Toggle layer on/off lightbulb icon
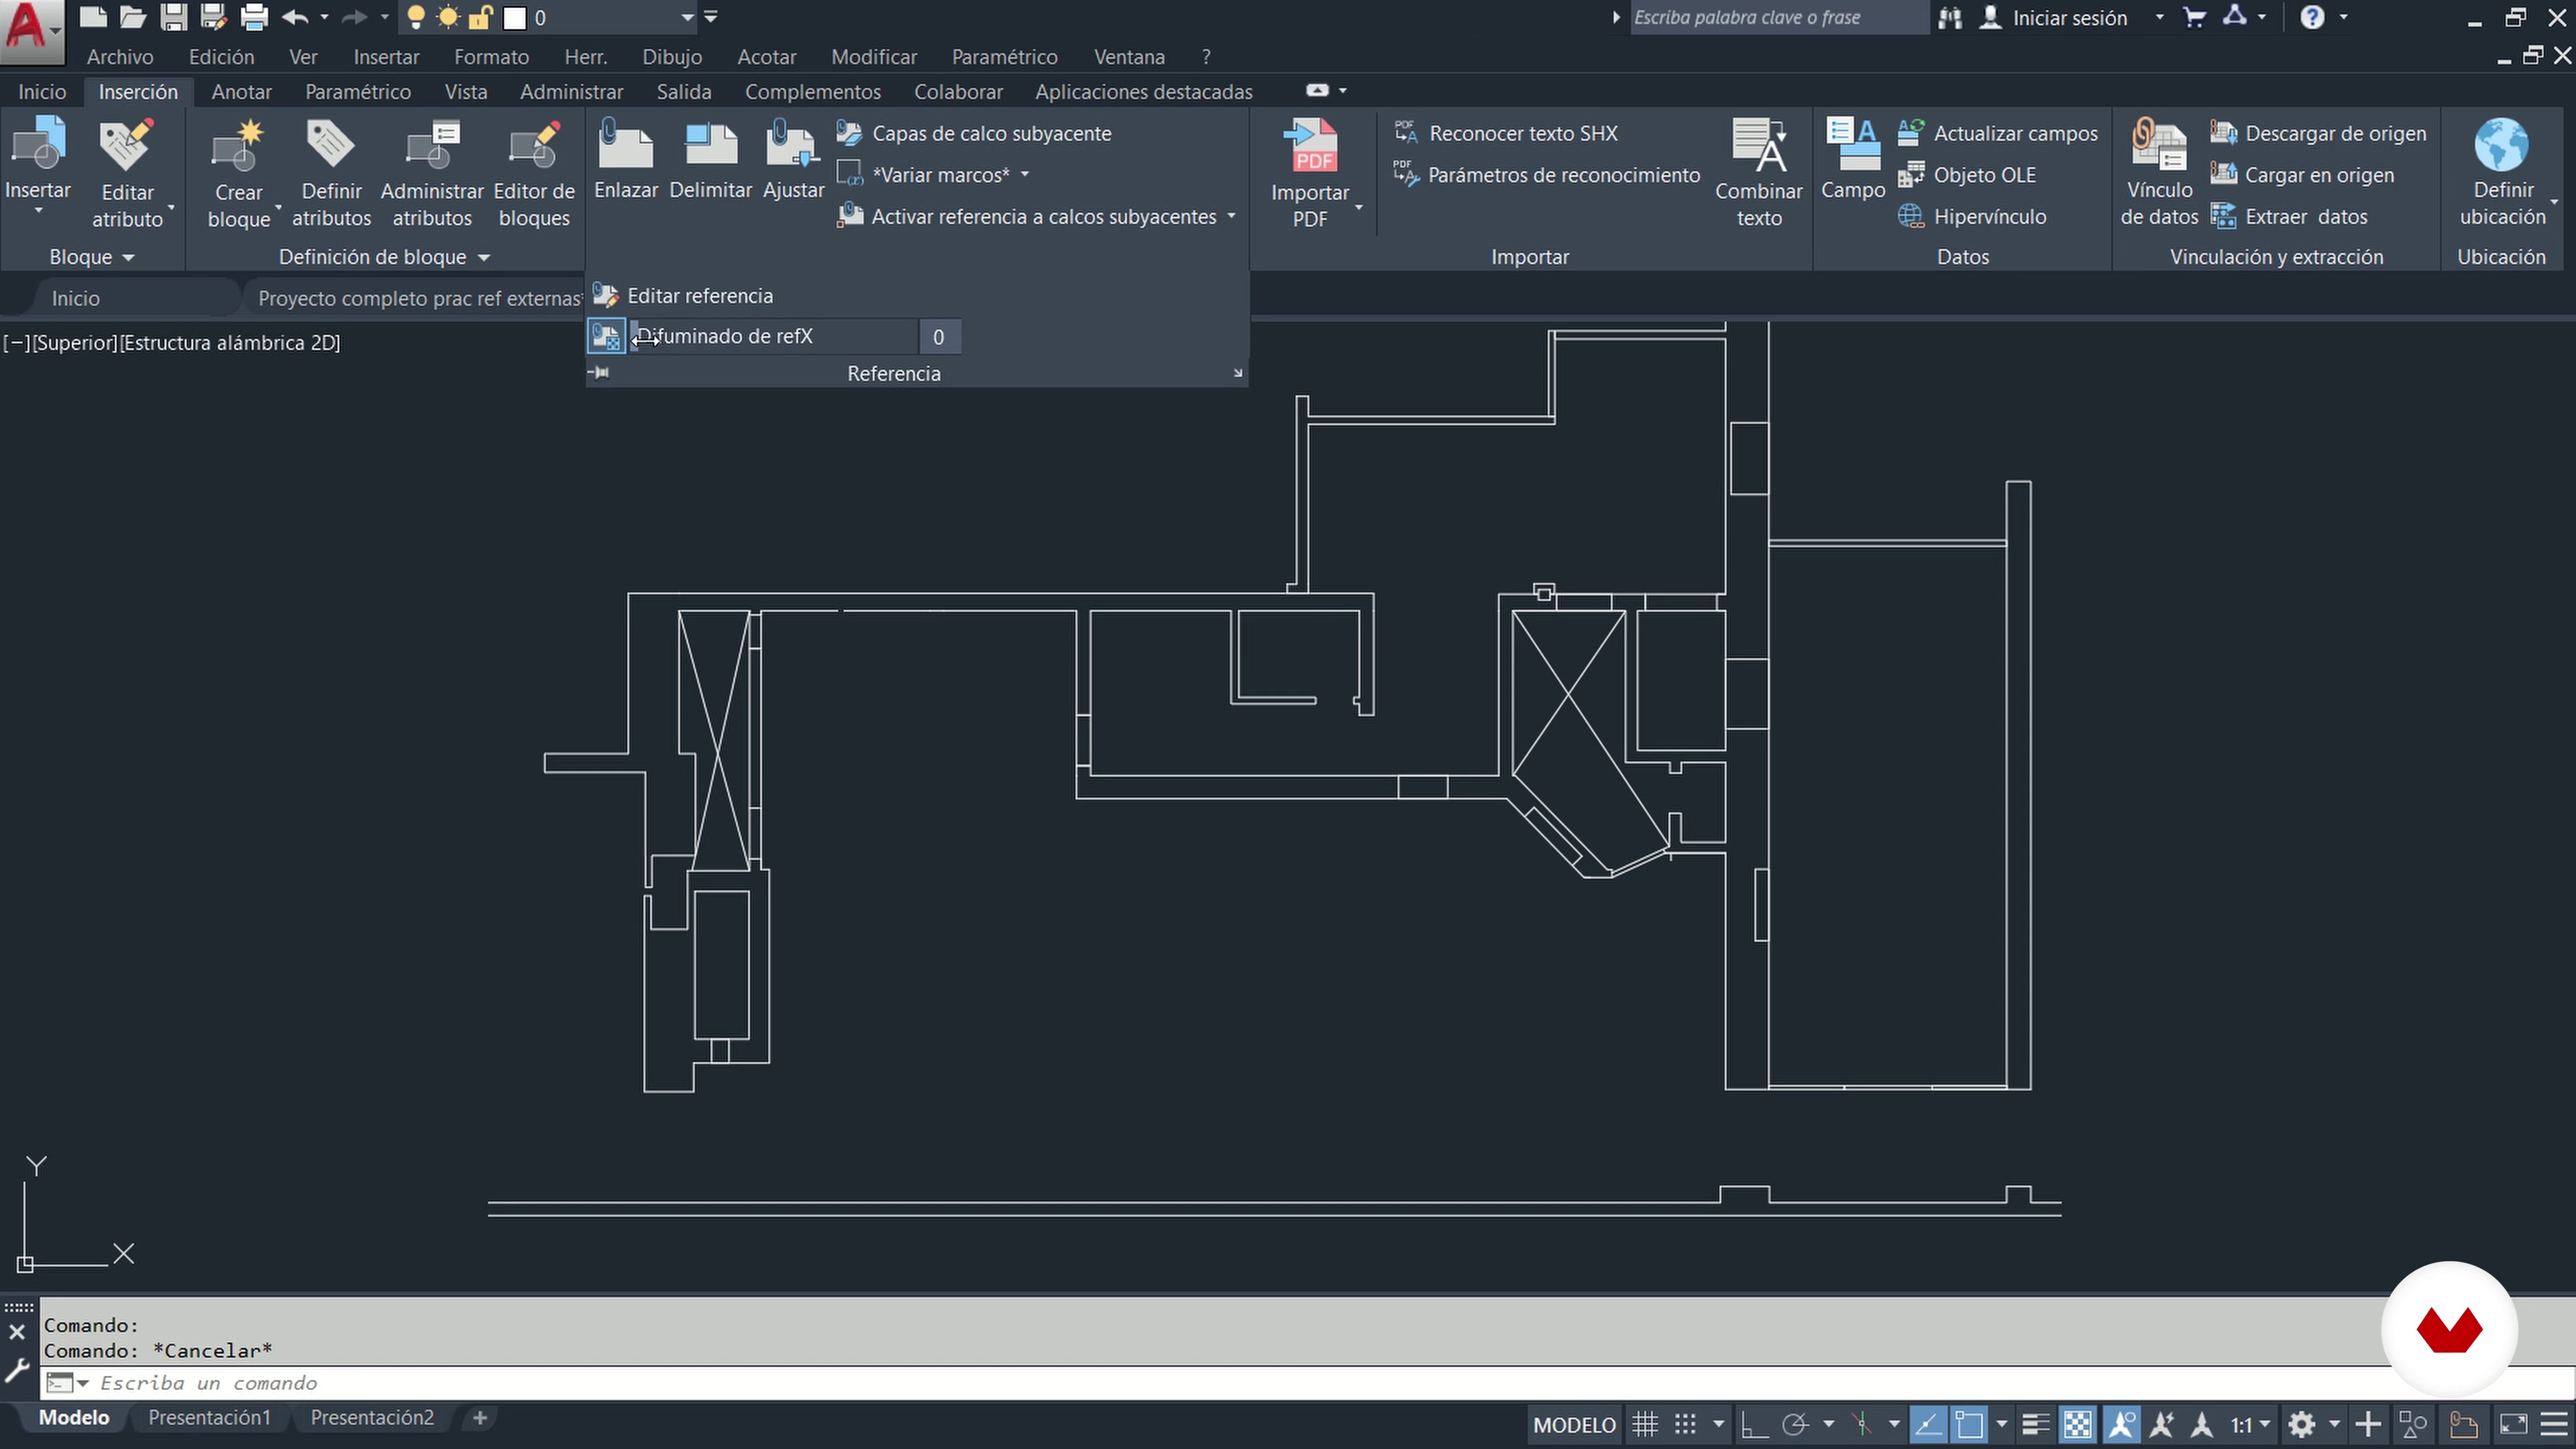The image size is (2576, 1449). pyautogui.click(x=416, y=17)
